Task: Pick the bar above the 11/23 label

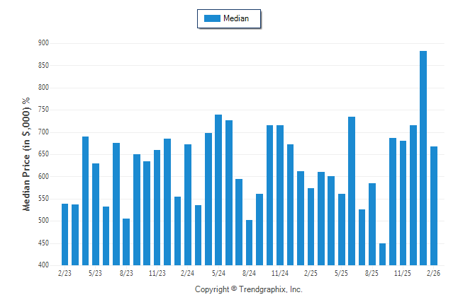Action: point(157,207)
